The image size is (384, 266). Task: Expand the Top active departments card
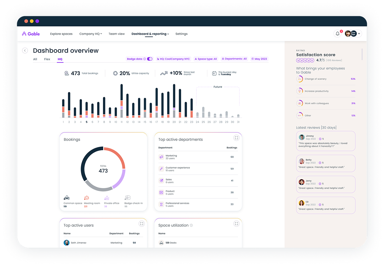coord(236,138)
